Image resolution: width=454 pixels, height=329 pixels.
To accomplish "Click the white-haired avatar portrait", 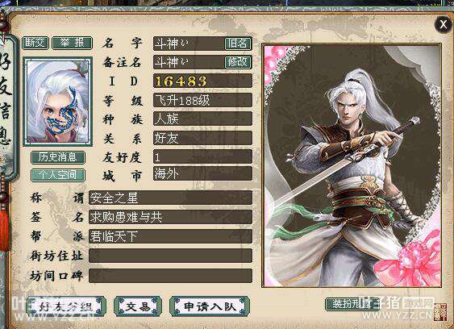I will (58, 102).
